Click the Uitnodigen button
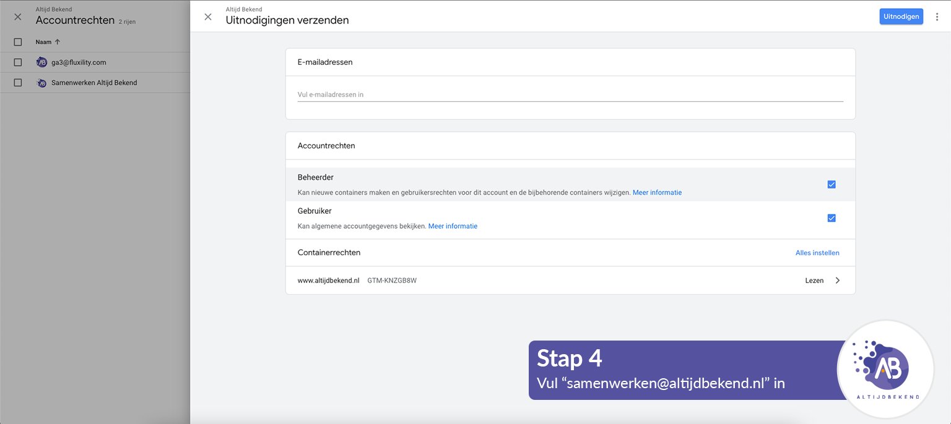Screen dimensions: 951x424 [901, 17]
